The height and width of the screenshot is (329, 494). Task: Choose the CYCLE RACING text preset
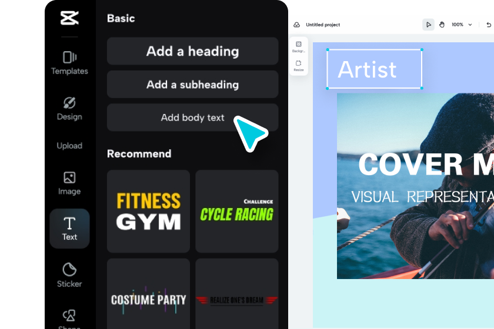pos(237,211)
